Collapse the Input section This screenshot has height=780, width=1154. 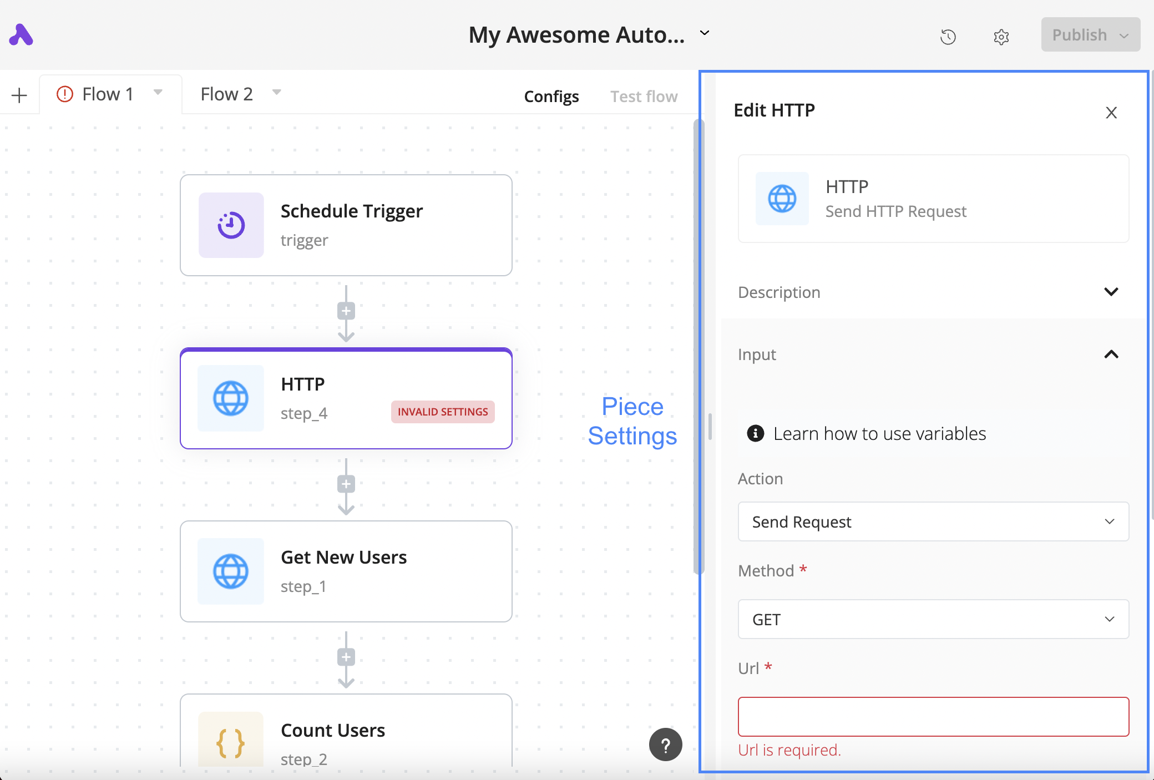pos(1111,354)
